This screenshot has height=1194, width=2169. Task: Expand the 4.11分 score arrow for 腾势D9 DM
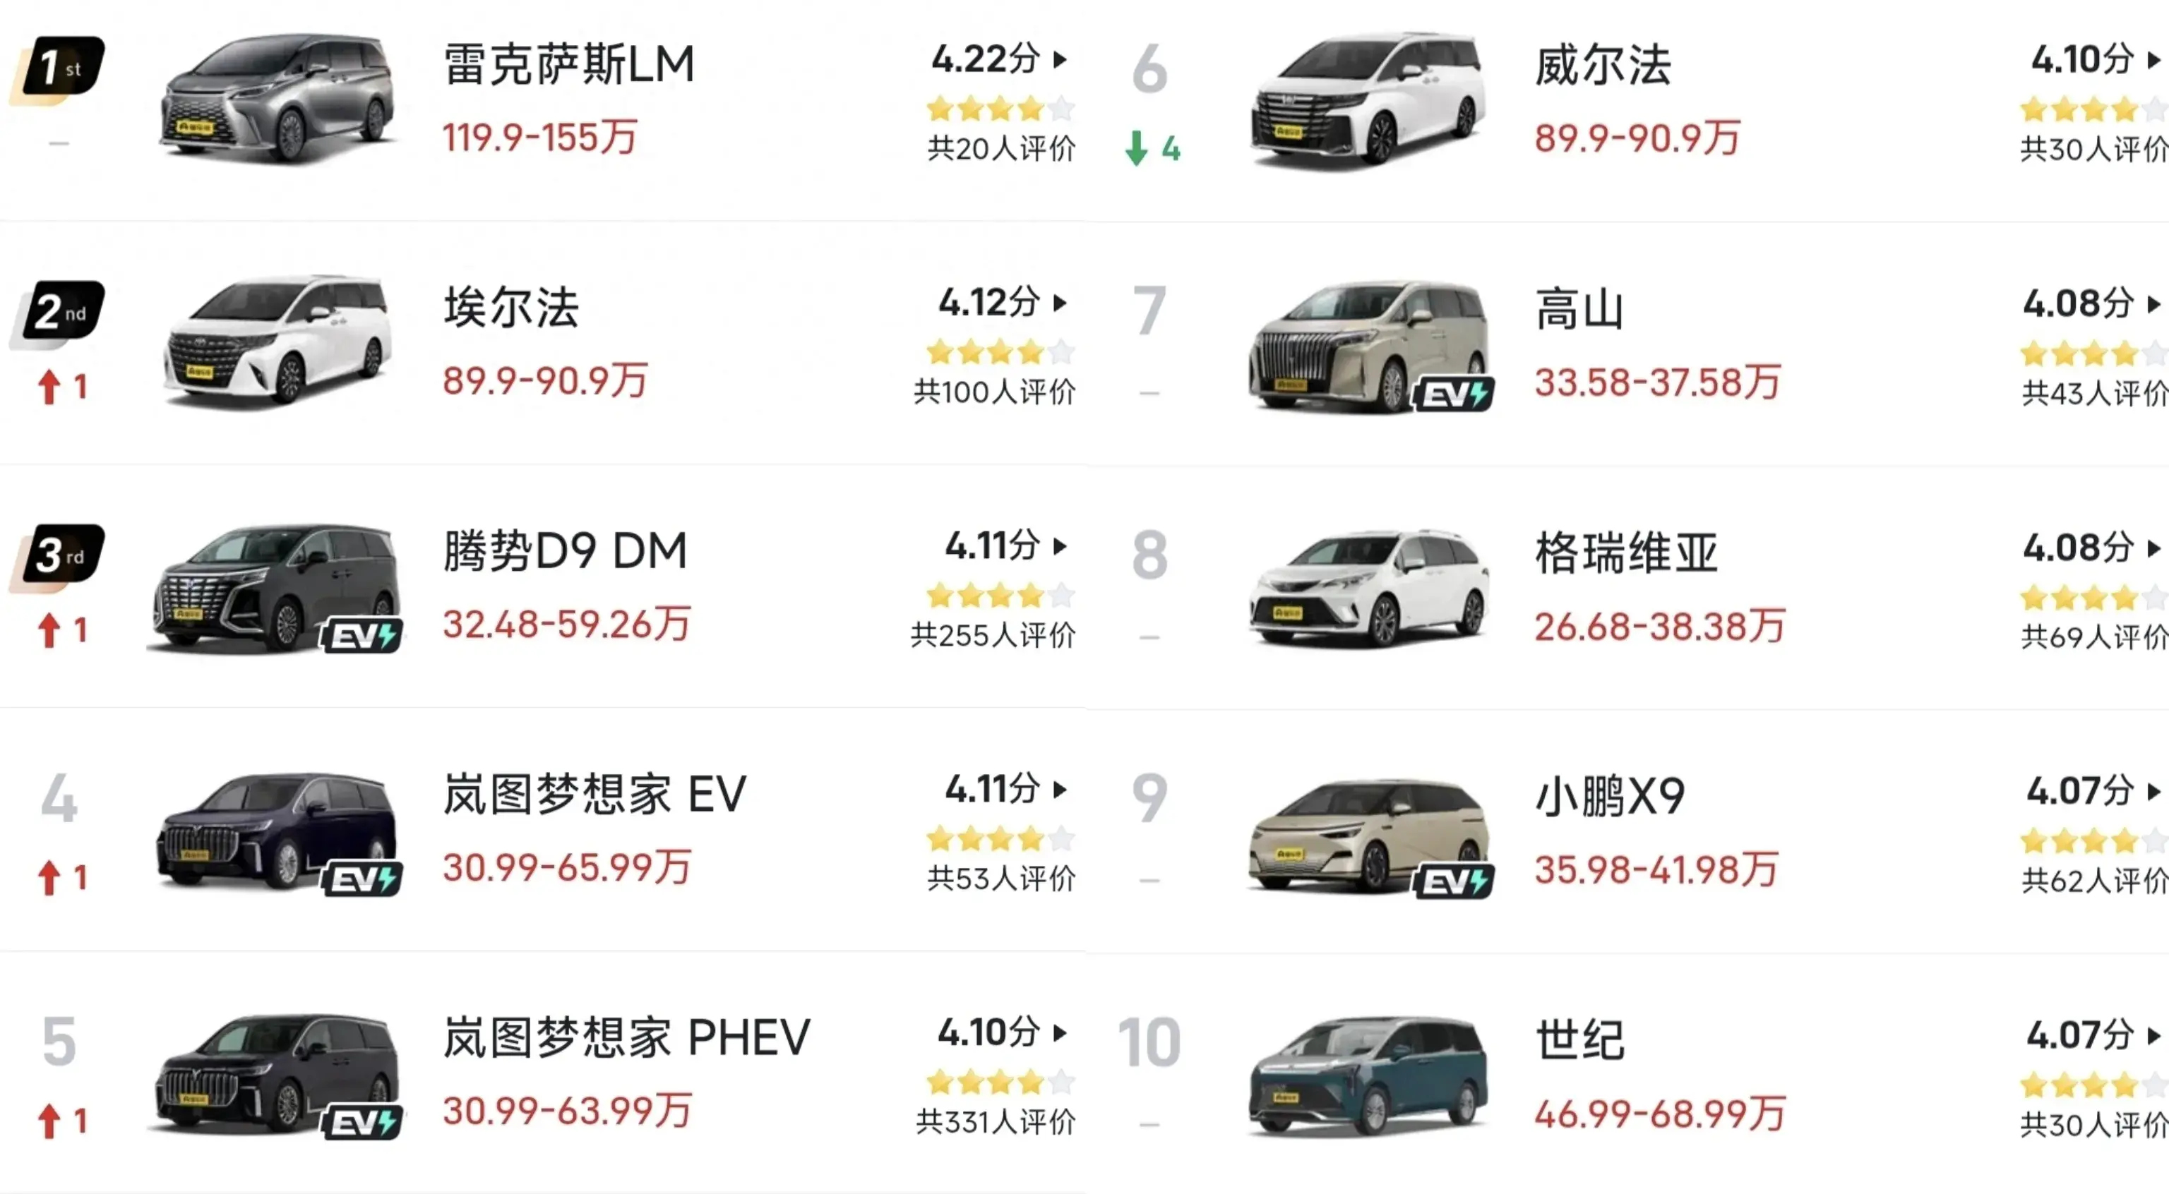coord(1061,546)
